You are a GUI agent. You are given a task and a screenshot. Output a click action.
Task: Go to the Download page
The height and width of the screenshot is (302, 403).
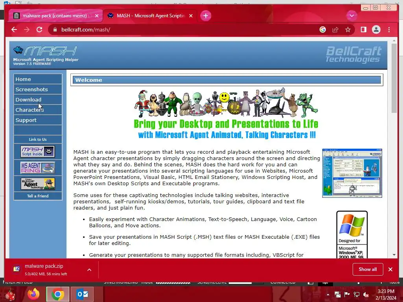click(x=38, y=99)
